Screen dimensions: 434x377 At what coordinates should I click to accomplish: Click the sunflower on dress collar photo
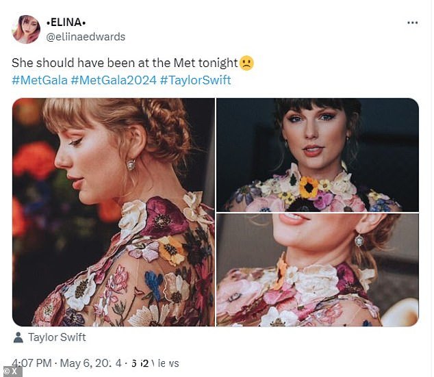point(308,187)
